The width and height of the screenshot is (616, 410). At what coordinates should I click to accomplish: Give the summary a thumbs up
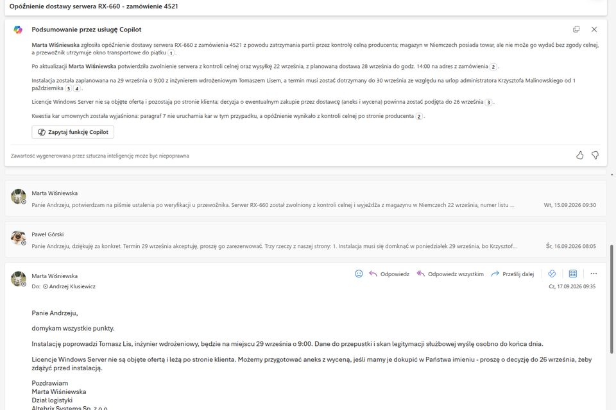click(x=580, y=156)
